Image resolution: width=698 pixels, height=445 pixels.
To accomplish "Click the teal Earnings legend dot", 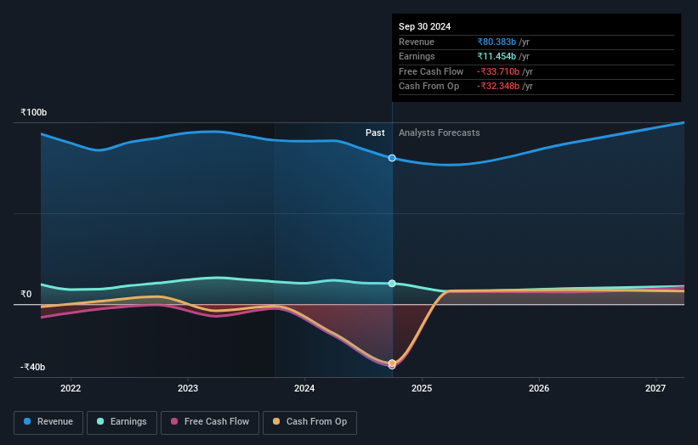I will click(100, 421).
